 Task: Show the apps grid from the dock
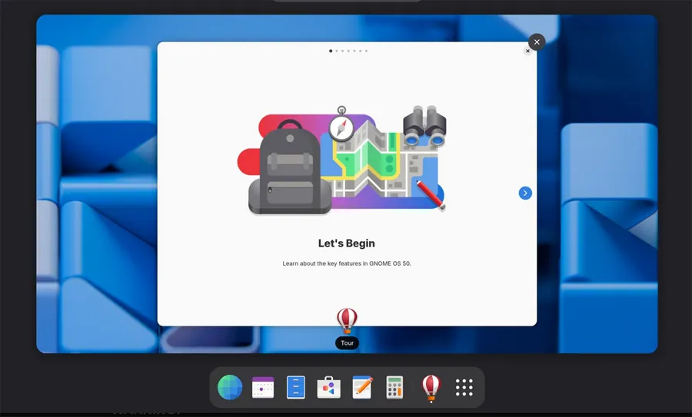(464, 388)
